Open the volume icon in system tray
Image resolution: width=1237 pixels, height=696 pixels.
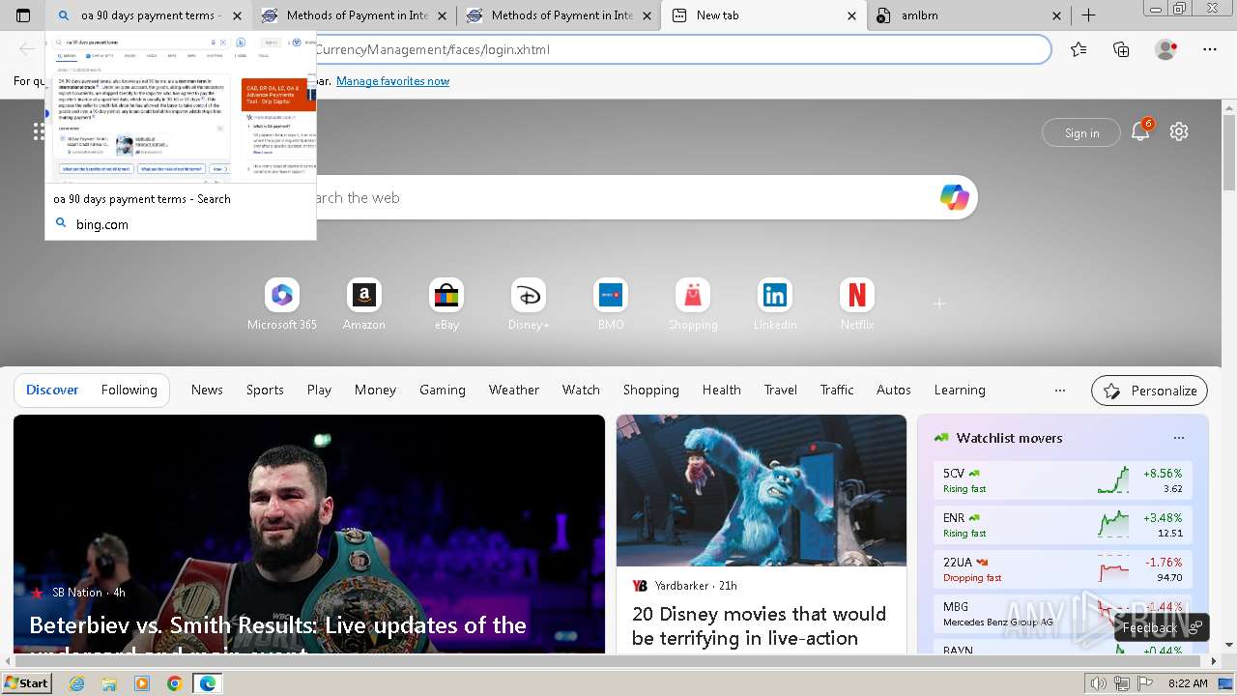[x=1098, y=683]
